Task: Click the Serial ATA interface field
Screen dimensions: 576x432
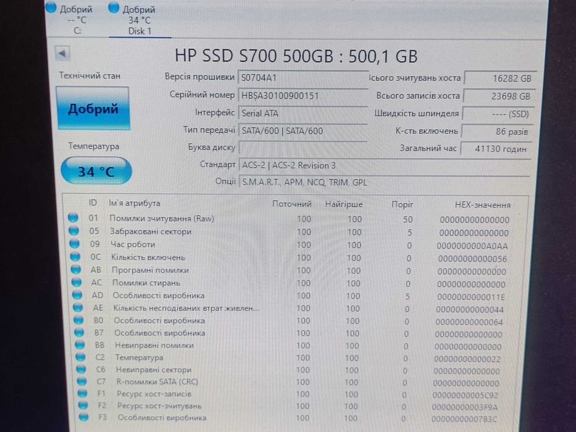Action: click(x=303, y=113)
